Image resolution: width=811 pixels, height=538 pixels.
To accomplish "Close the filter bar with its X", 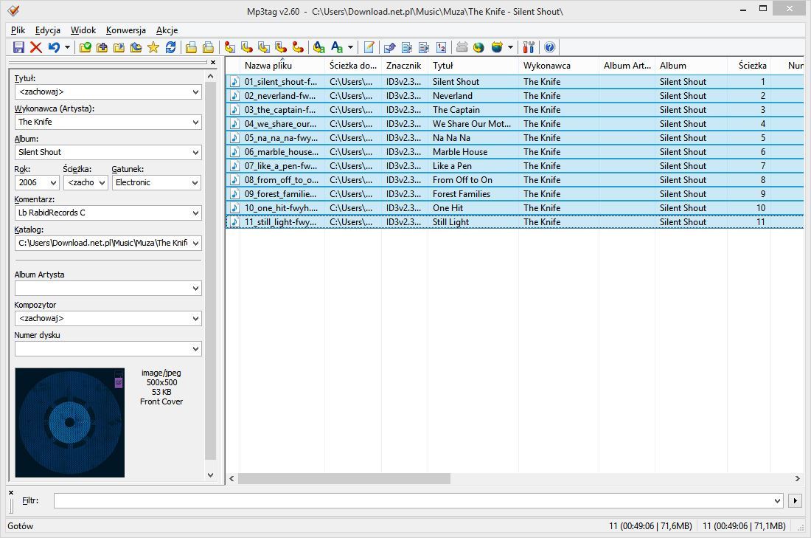I will (11, 492).
